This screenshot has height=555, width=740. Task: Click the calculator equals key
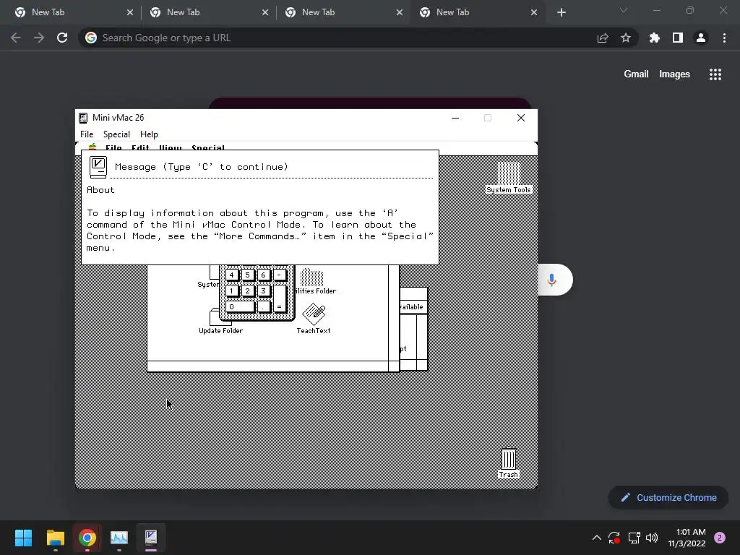coord(280,298)
